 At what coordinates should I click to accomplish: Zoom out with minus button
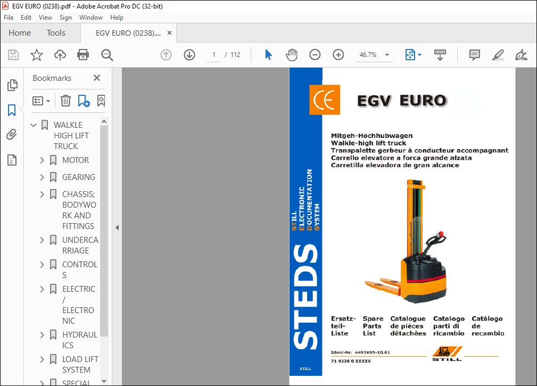coord(315,55)
